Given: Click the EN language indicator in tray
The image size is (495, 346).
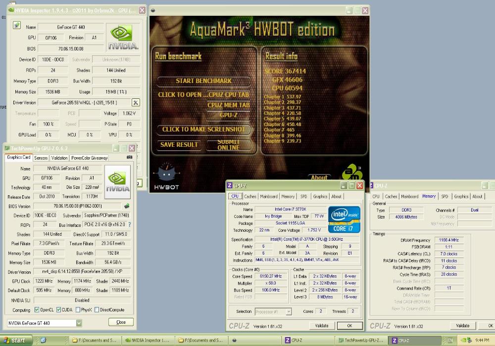Looking at the screenshot, I should 450,341.
